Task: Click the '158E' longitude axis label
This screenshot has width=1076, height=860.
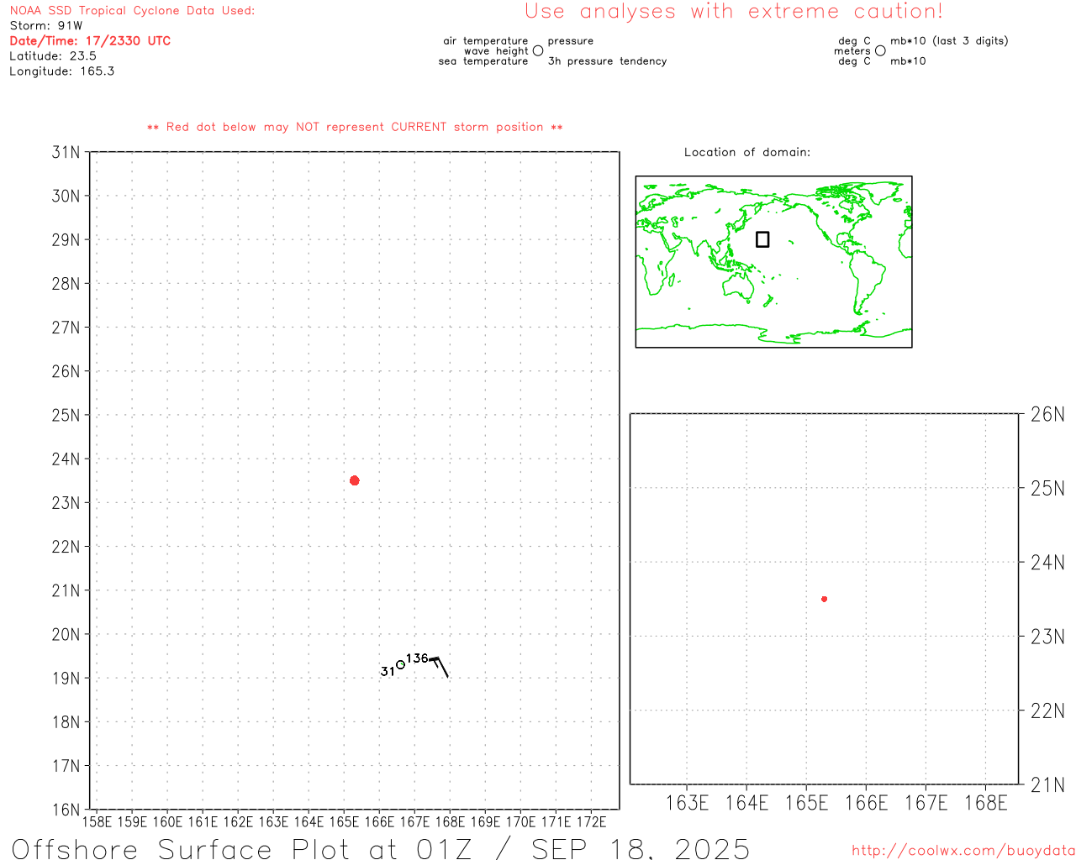Action: pyautogui.click(x=97, y=821)
